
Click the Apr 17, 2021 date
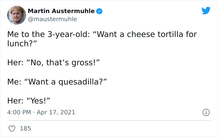coord(56,112)
